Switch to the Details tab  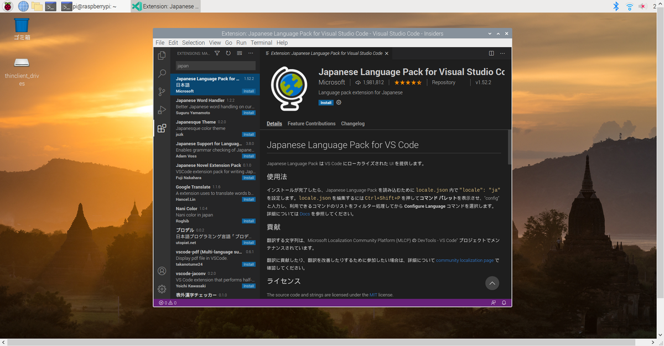[274, 124]
